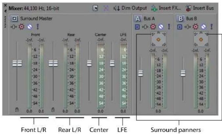This screenshot has height=134, width=222.
Task: Solo Bus A
Action: pyautogui.click(x=169, y=27)
